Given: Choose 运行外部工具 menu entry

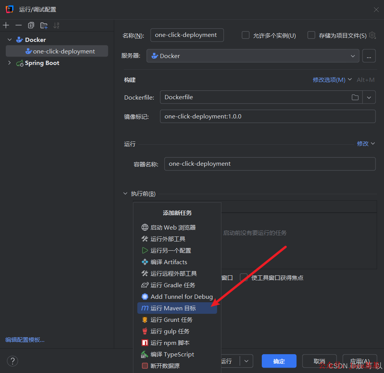Looking at the screenshot, I should [177, 239].
